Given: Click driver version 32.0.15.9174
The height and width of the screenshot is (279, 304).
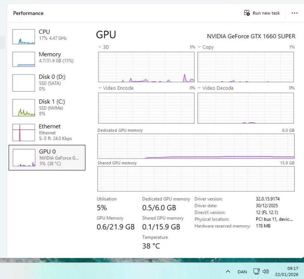Looking at the screenshot, I should point(268,199).
